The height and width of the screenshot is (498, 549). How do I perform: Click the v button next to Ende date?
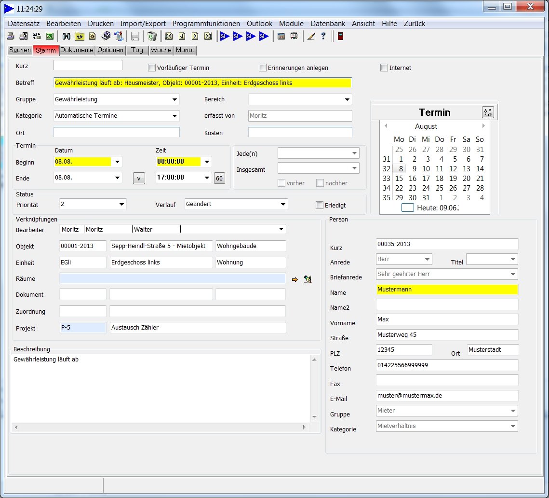point(138,178)
